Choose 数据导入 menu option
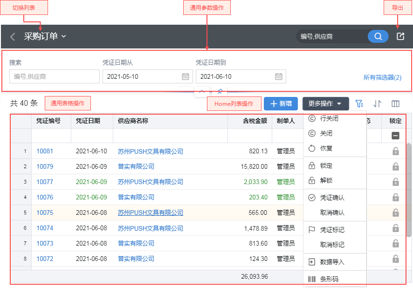The height and width of the screenshot is (288, 413). pos(332,262)
